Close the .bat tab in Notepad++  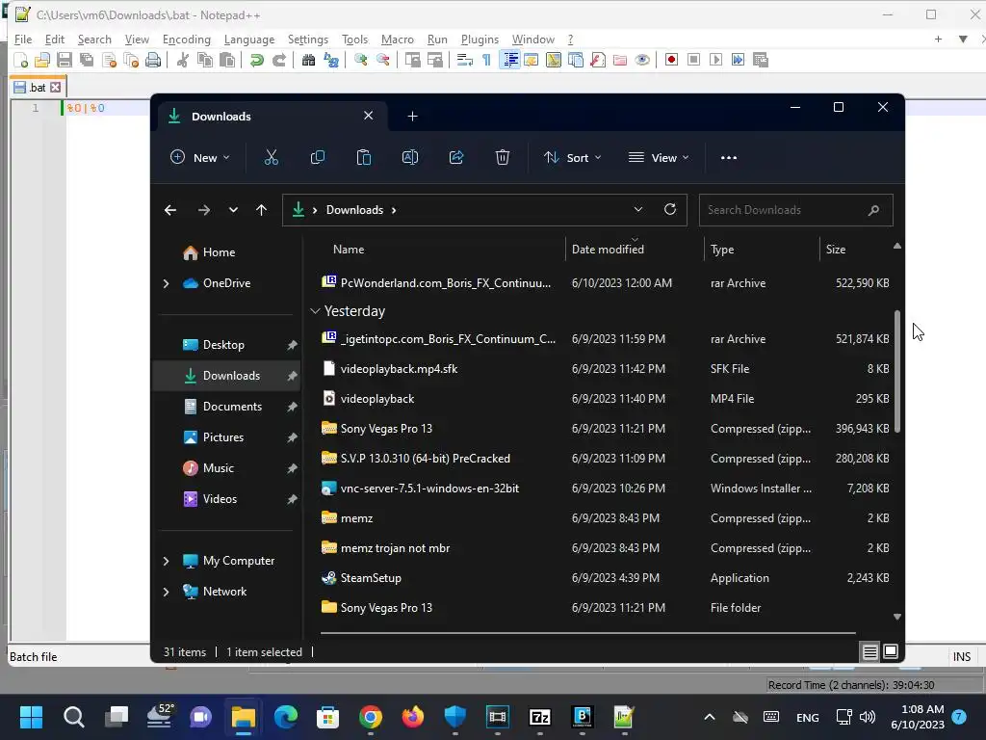click(x=55, y=88)
